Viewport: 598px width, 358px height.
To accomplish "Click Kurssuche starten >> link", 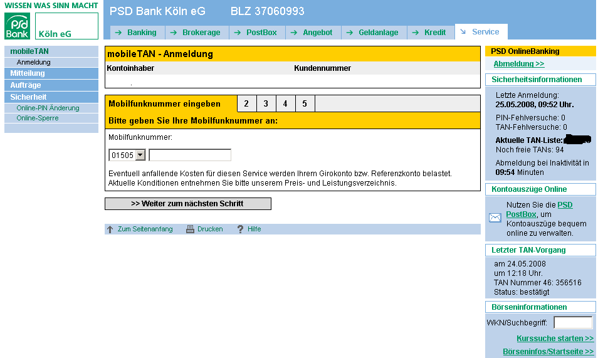I will coord(555,339).
